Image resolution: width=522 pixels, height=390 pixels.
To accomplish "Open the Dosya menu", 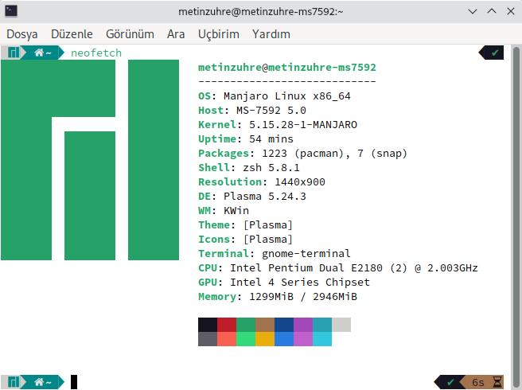I will [22, 34].
